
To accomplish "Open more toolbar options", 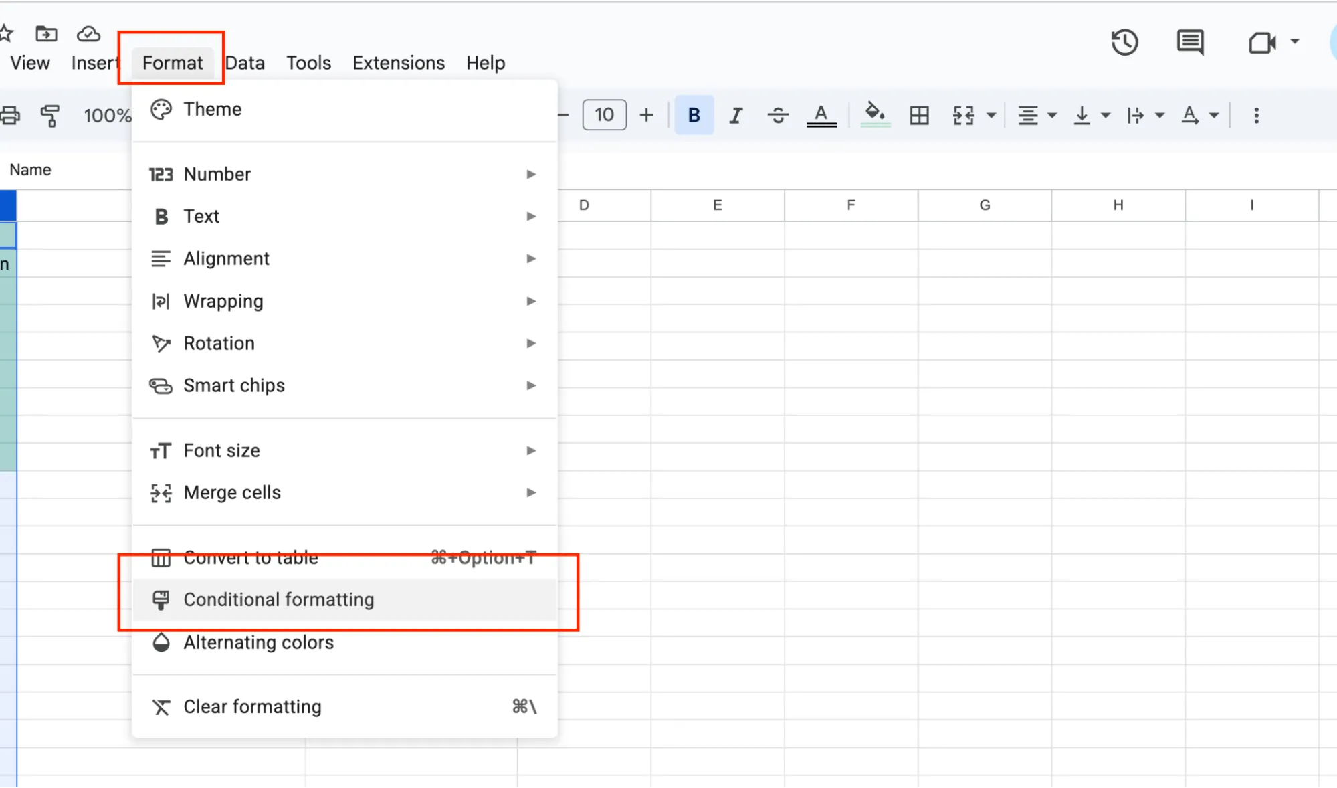I will [x=1257, y=115].
